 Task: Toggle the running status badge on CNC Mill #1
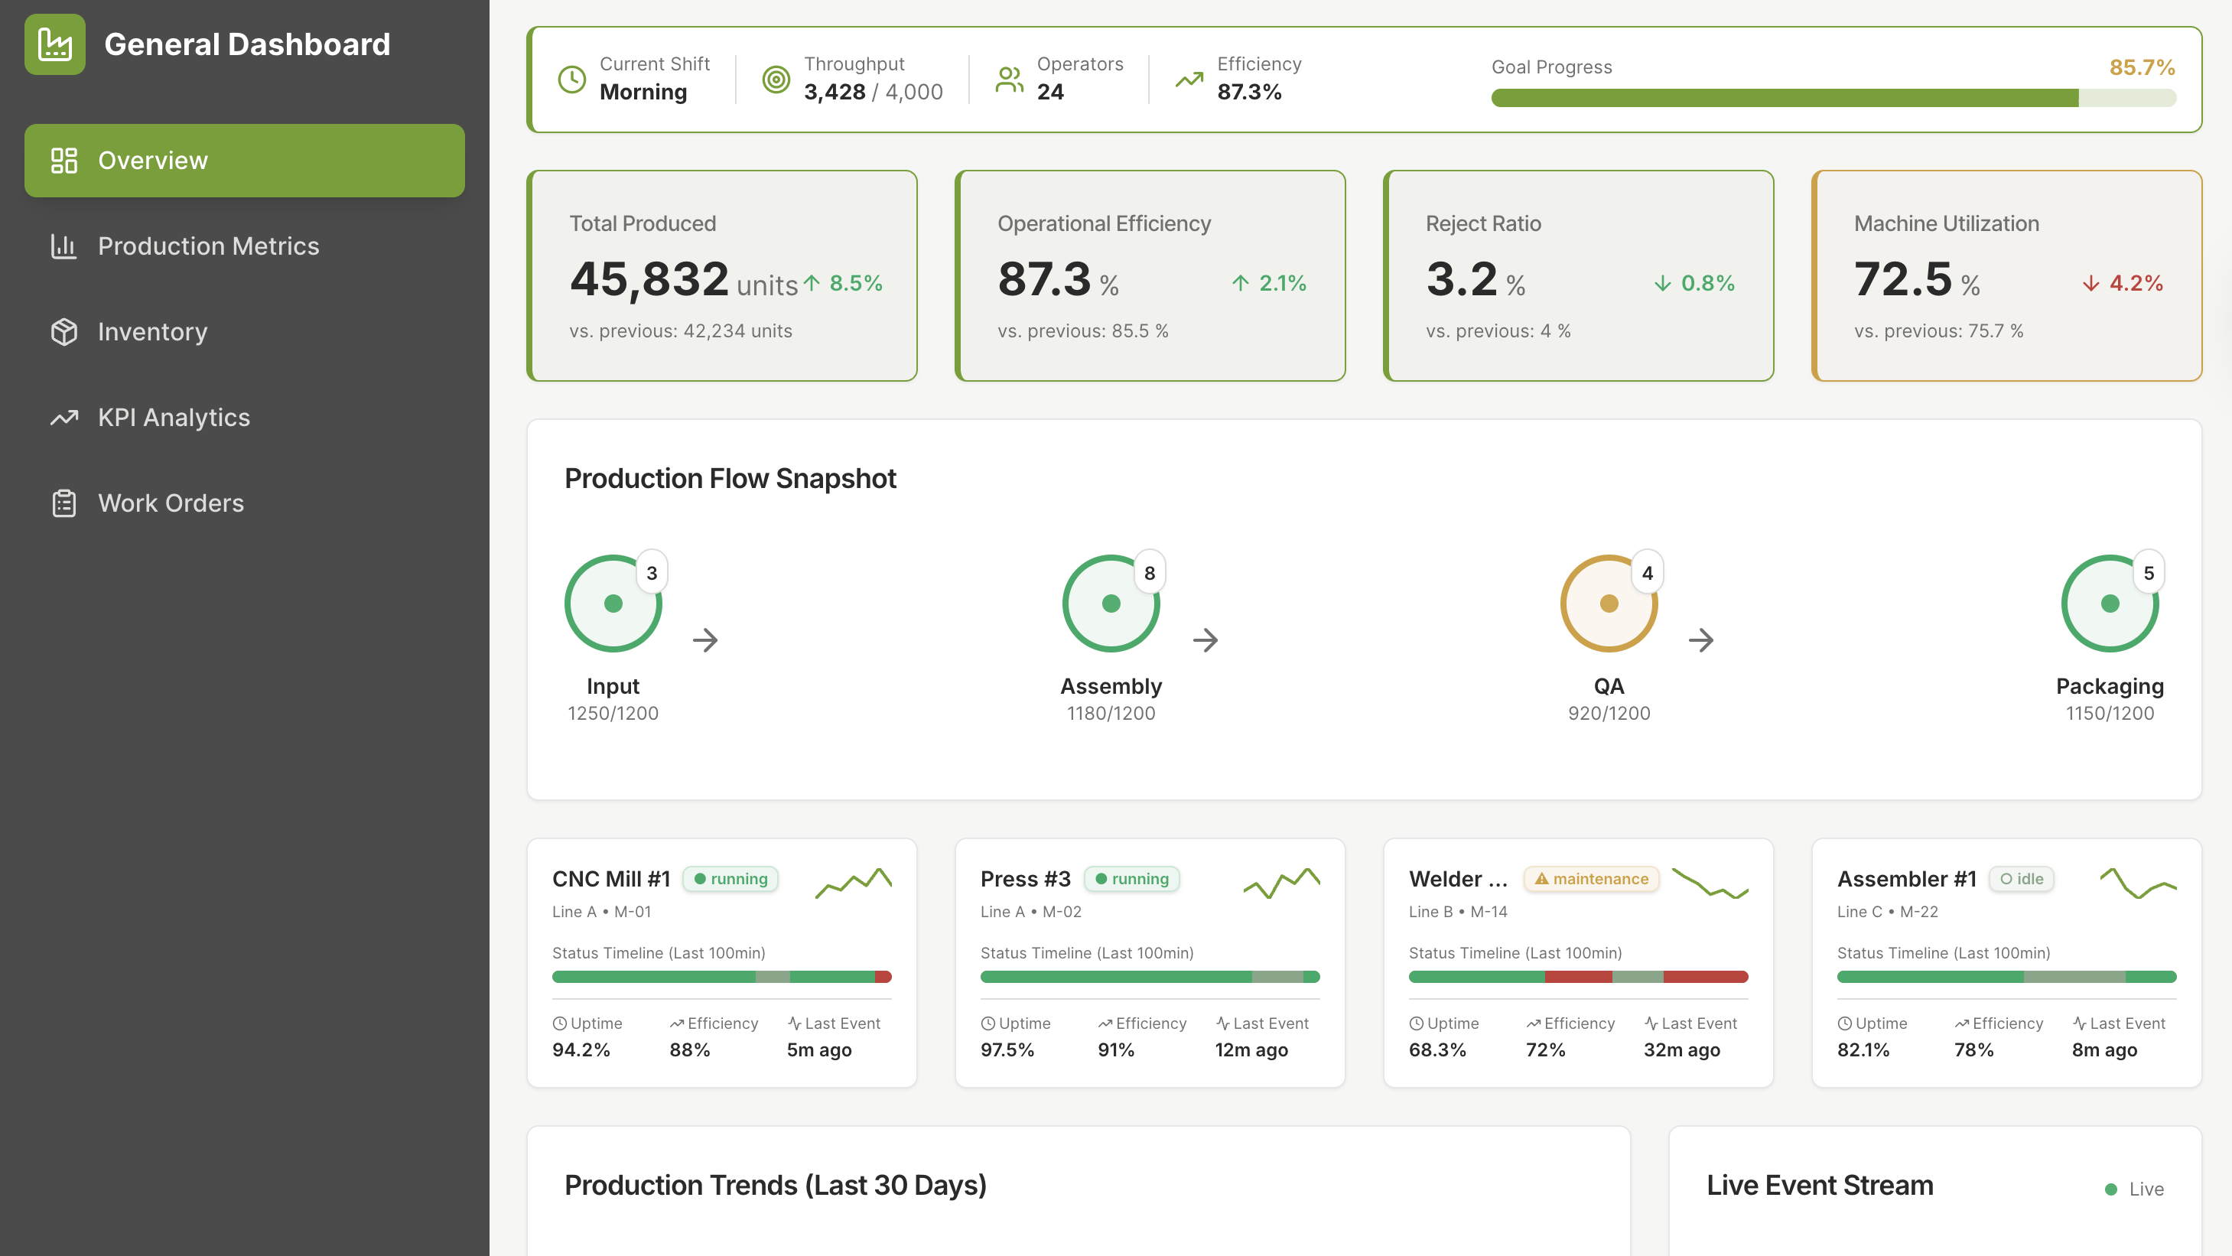(730, 878)
